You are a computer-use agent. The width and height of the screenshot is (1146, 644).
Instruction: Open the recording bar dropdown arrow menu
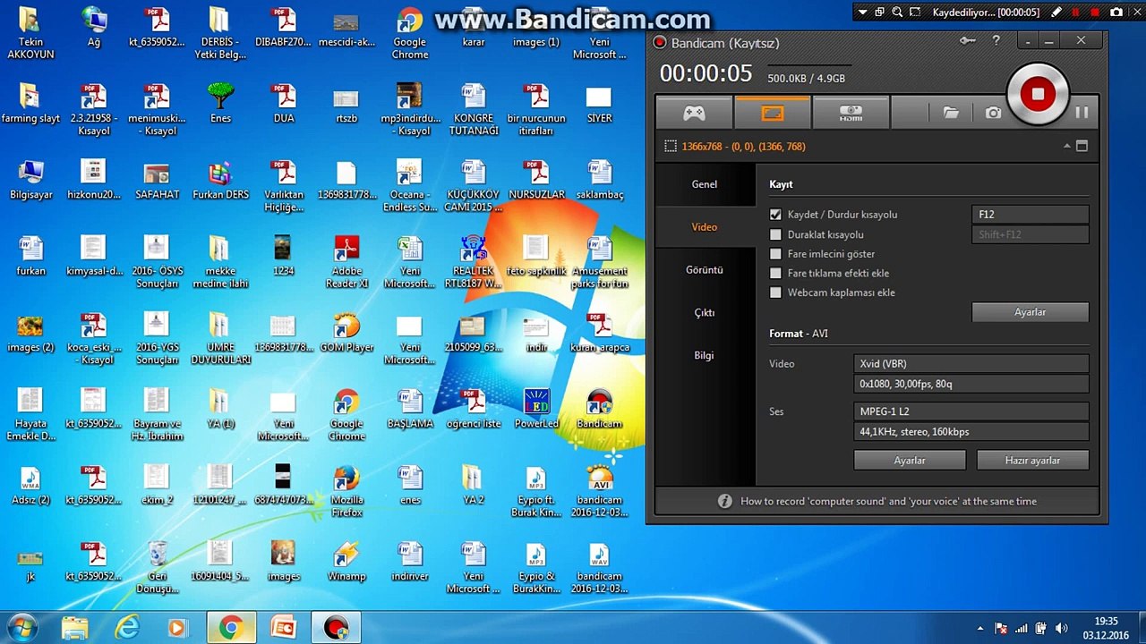[x=862, y=13]
